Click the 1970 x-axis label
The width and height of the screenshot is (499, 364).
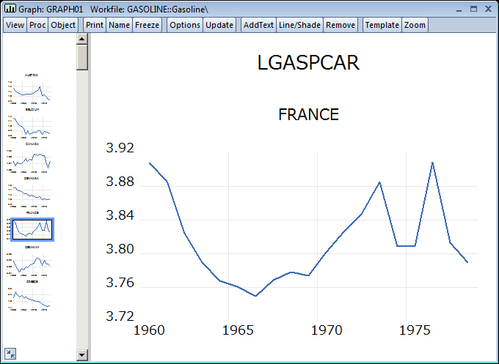point(327,330)
